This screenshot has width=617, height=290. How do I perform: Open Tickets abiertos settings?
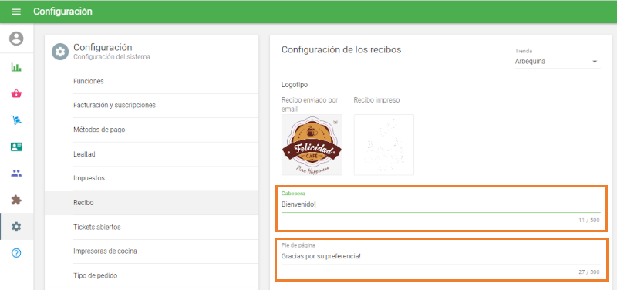pos(151,227)
